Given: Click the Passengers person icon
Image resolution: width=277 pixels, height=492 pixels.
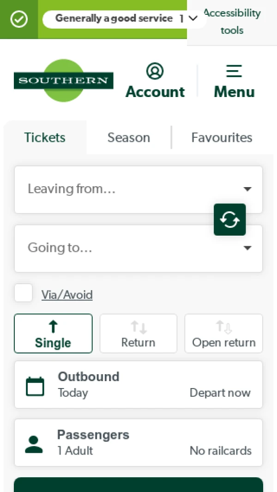Looking at the screenshot, I should [x=34, y=444].
